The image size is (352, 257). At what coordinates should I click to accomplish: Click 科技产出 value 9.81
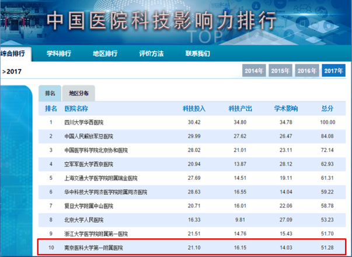240,220
